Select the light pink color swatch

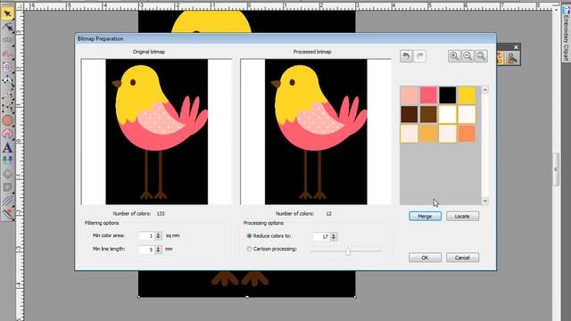tap(410, 95)
